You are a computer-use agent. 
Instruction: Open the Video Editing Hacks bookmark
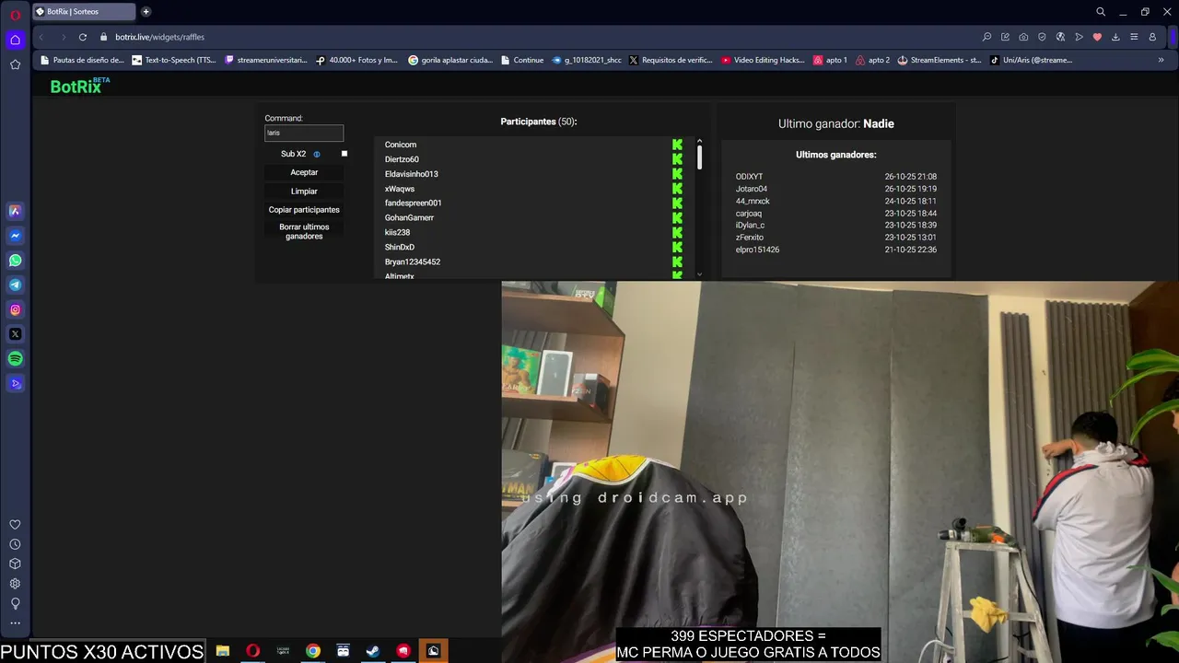[x=764, y=60]
